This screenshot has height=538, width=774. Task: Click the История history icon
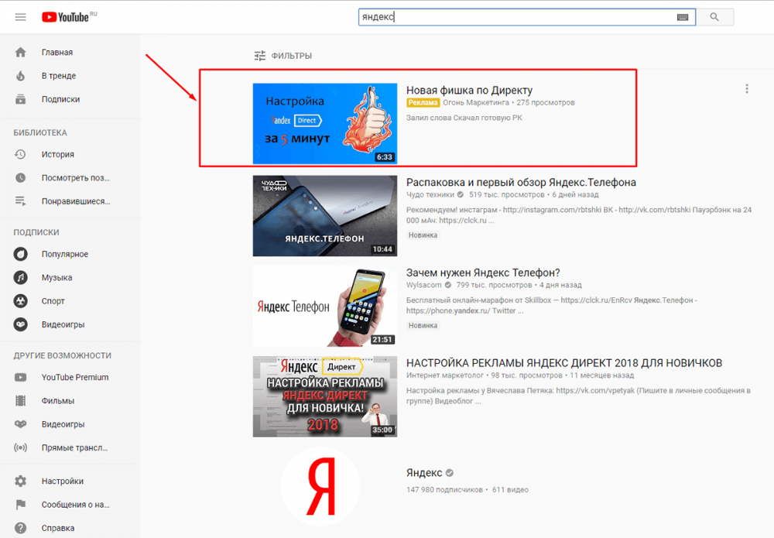coord(20,155)
